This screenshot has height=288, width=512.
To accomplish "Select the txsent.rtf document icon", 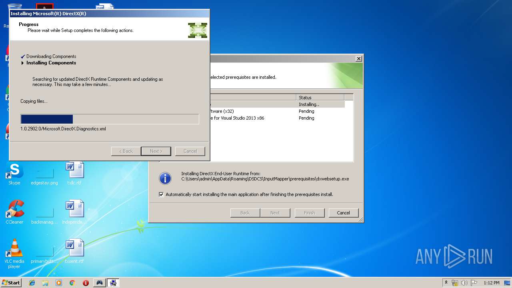I will coord(74,252).
